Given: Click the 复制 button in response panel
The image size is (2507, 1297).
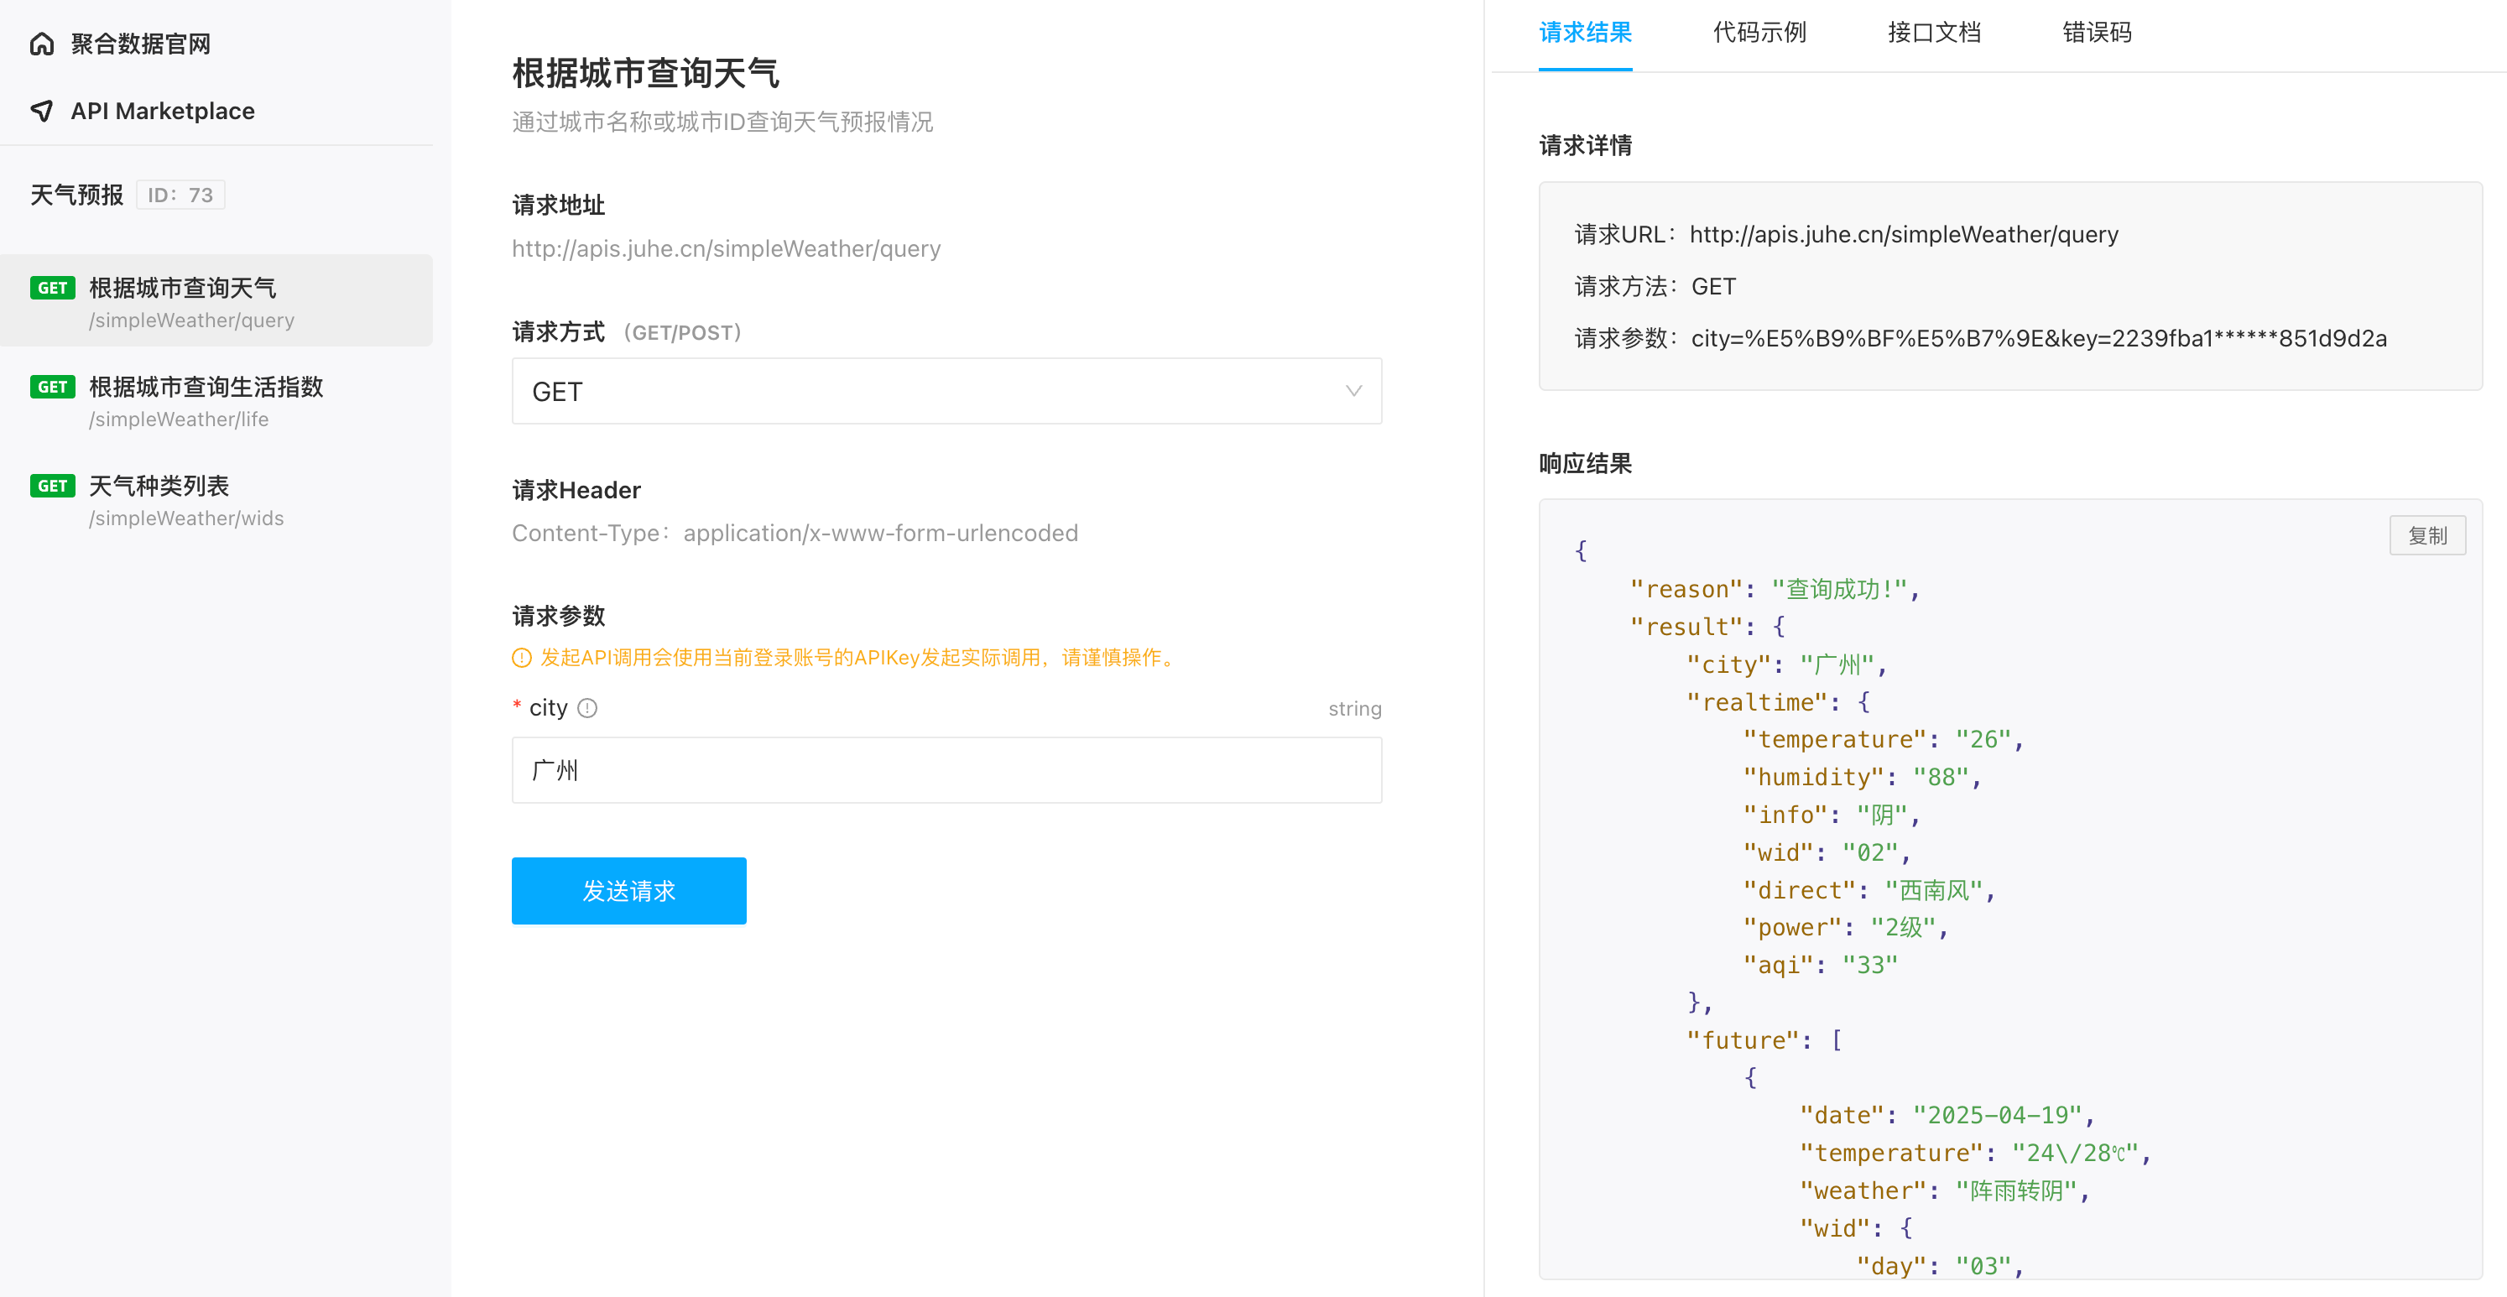Looking at the screenshot, I should click(2426, 535).
